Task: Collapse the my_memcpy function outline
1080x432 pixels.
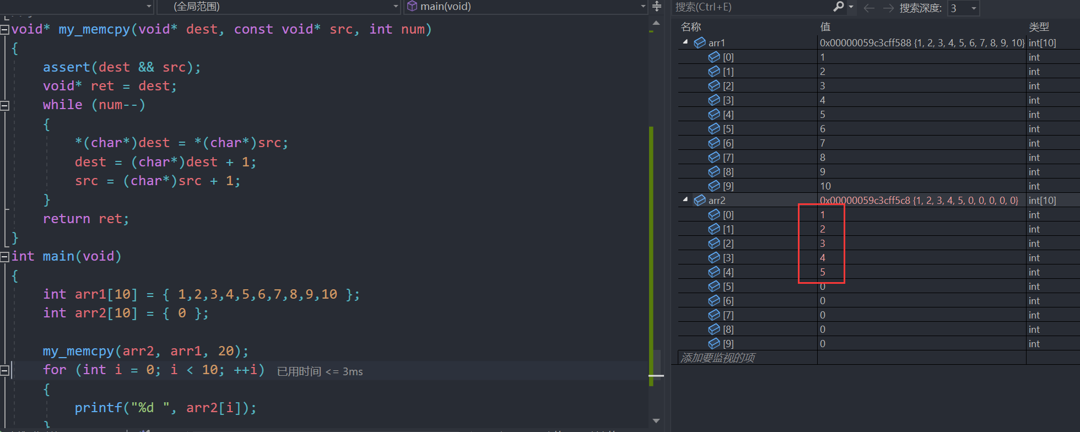Action: coord(5,29)
